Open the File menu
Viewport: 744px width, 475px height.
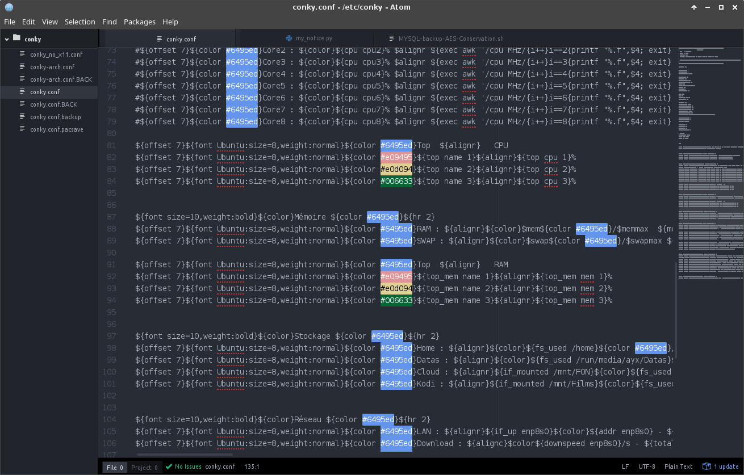[x=10, y=22]
